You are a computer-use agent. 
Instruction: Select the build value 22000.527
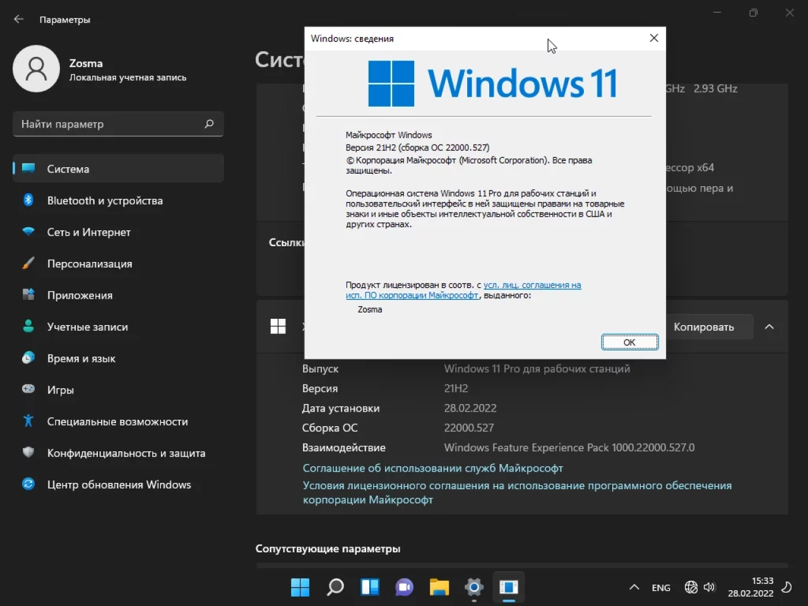pyautogui.click(x=469, y=427)
